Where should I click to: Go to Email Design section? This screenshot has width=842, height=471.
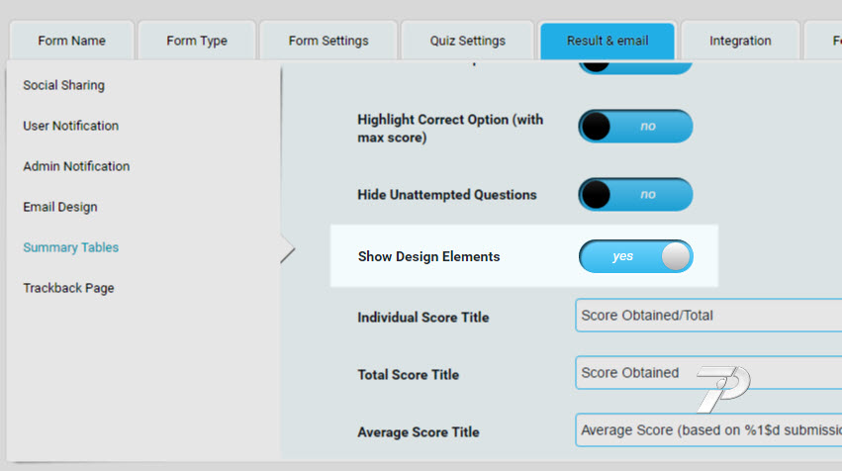coord(59,207)
